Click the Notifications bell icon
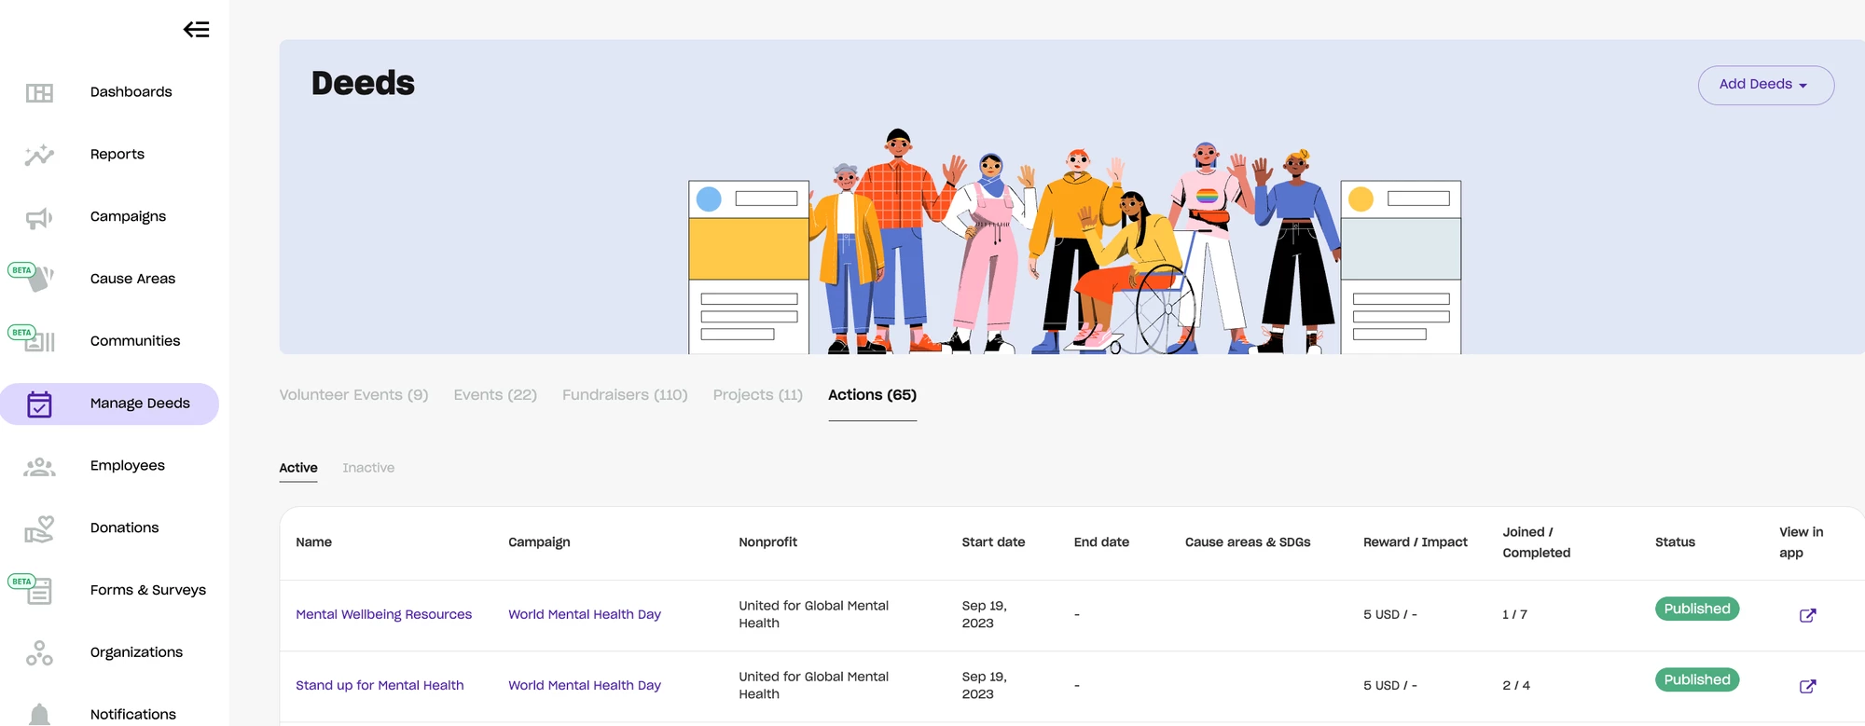 point(39,715)
